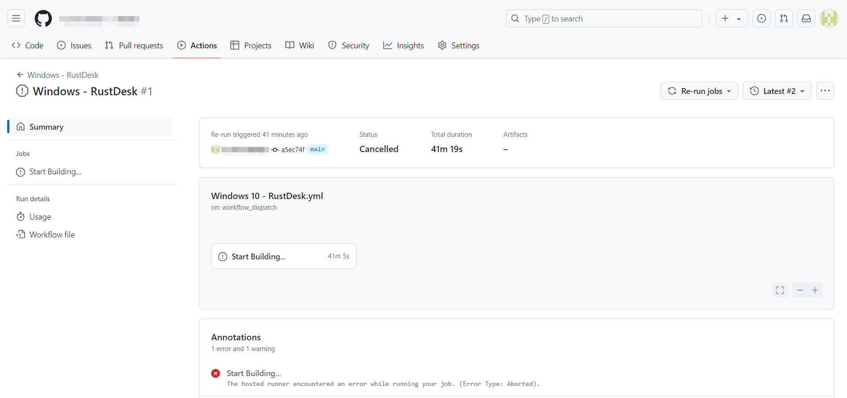Open the Wiki tab
Image resolution: width=847 pixels, height=398 pixels.
(x=300, y=45)
